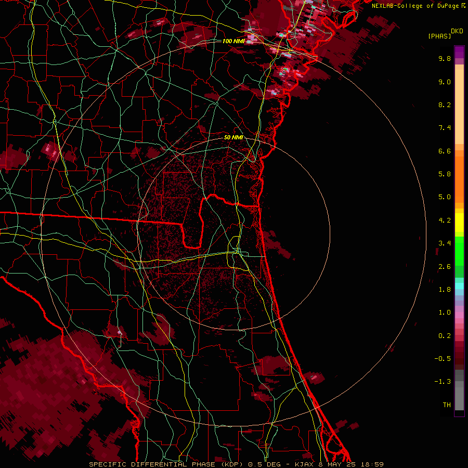This screenshot has height=468, width=468.
Task: Click the 1.8 scale value
Action: (x=445, y=290)
